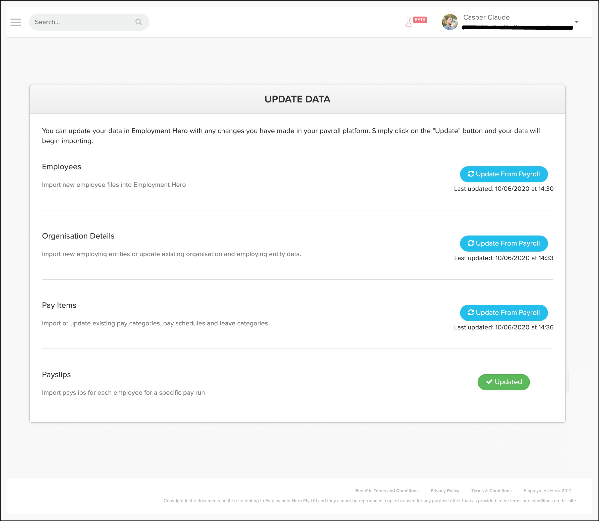Click the search magnifier icon
This screenshot has width=599, height=521.
point(138,22)
